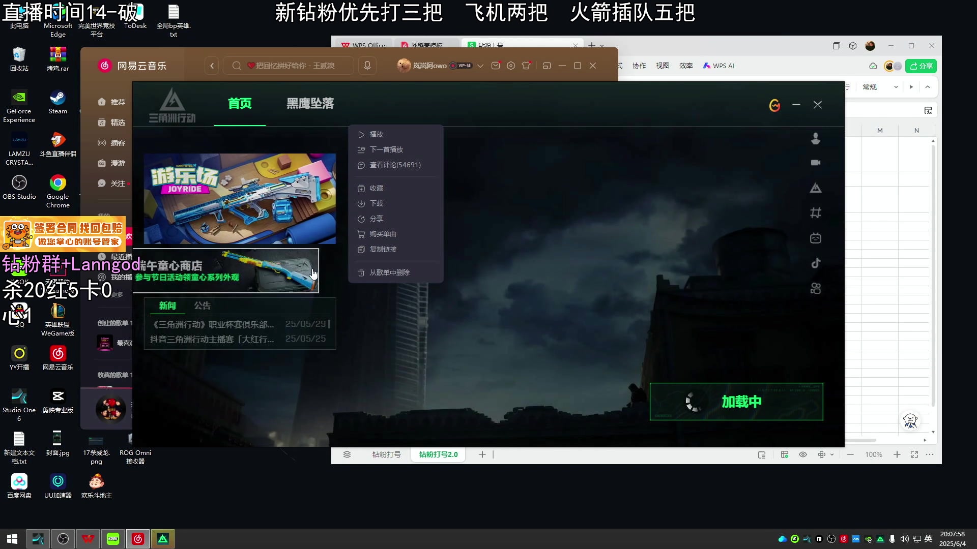Select 下一首播放 in the context menu
Viewport: 977px width, 549px height.
coord(395,149)
